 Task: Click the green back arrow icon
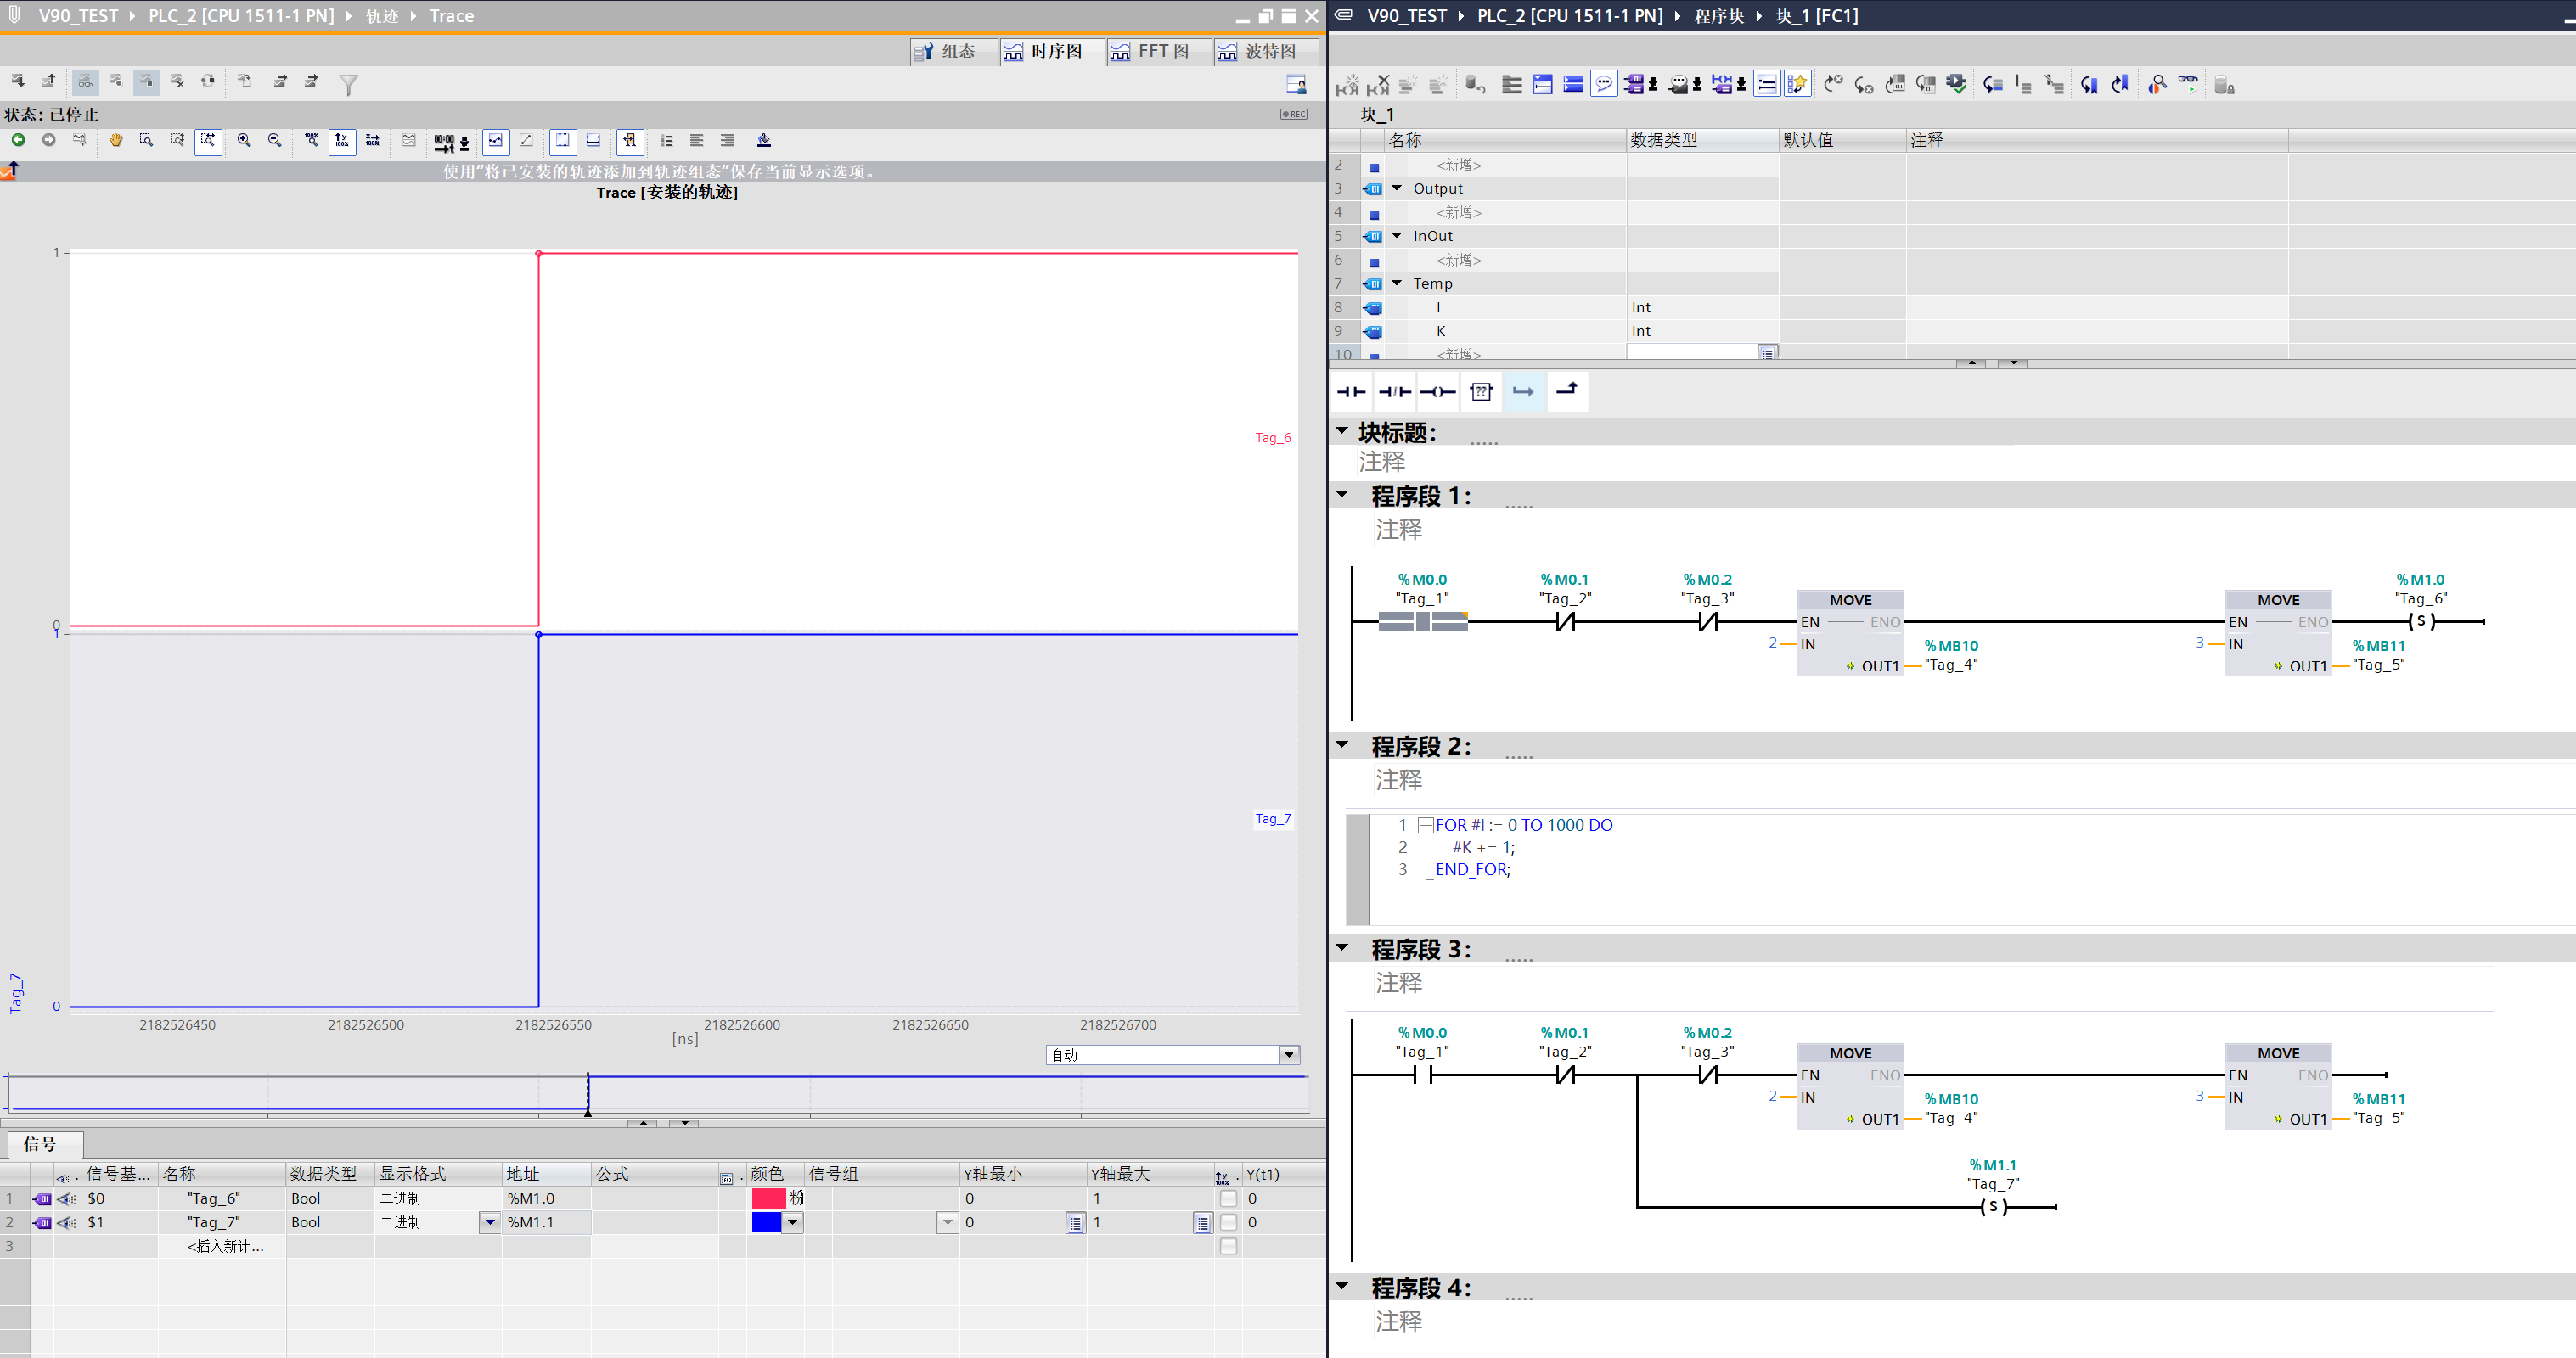[18, 140]
